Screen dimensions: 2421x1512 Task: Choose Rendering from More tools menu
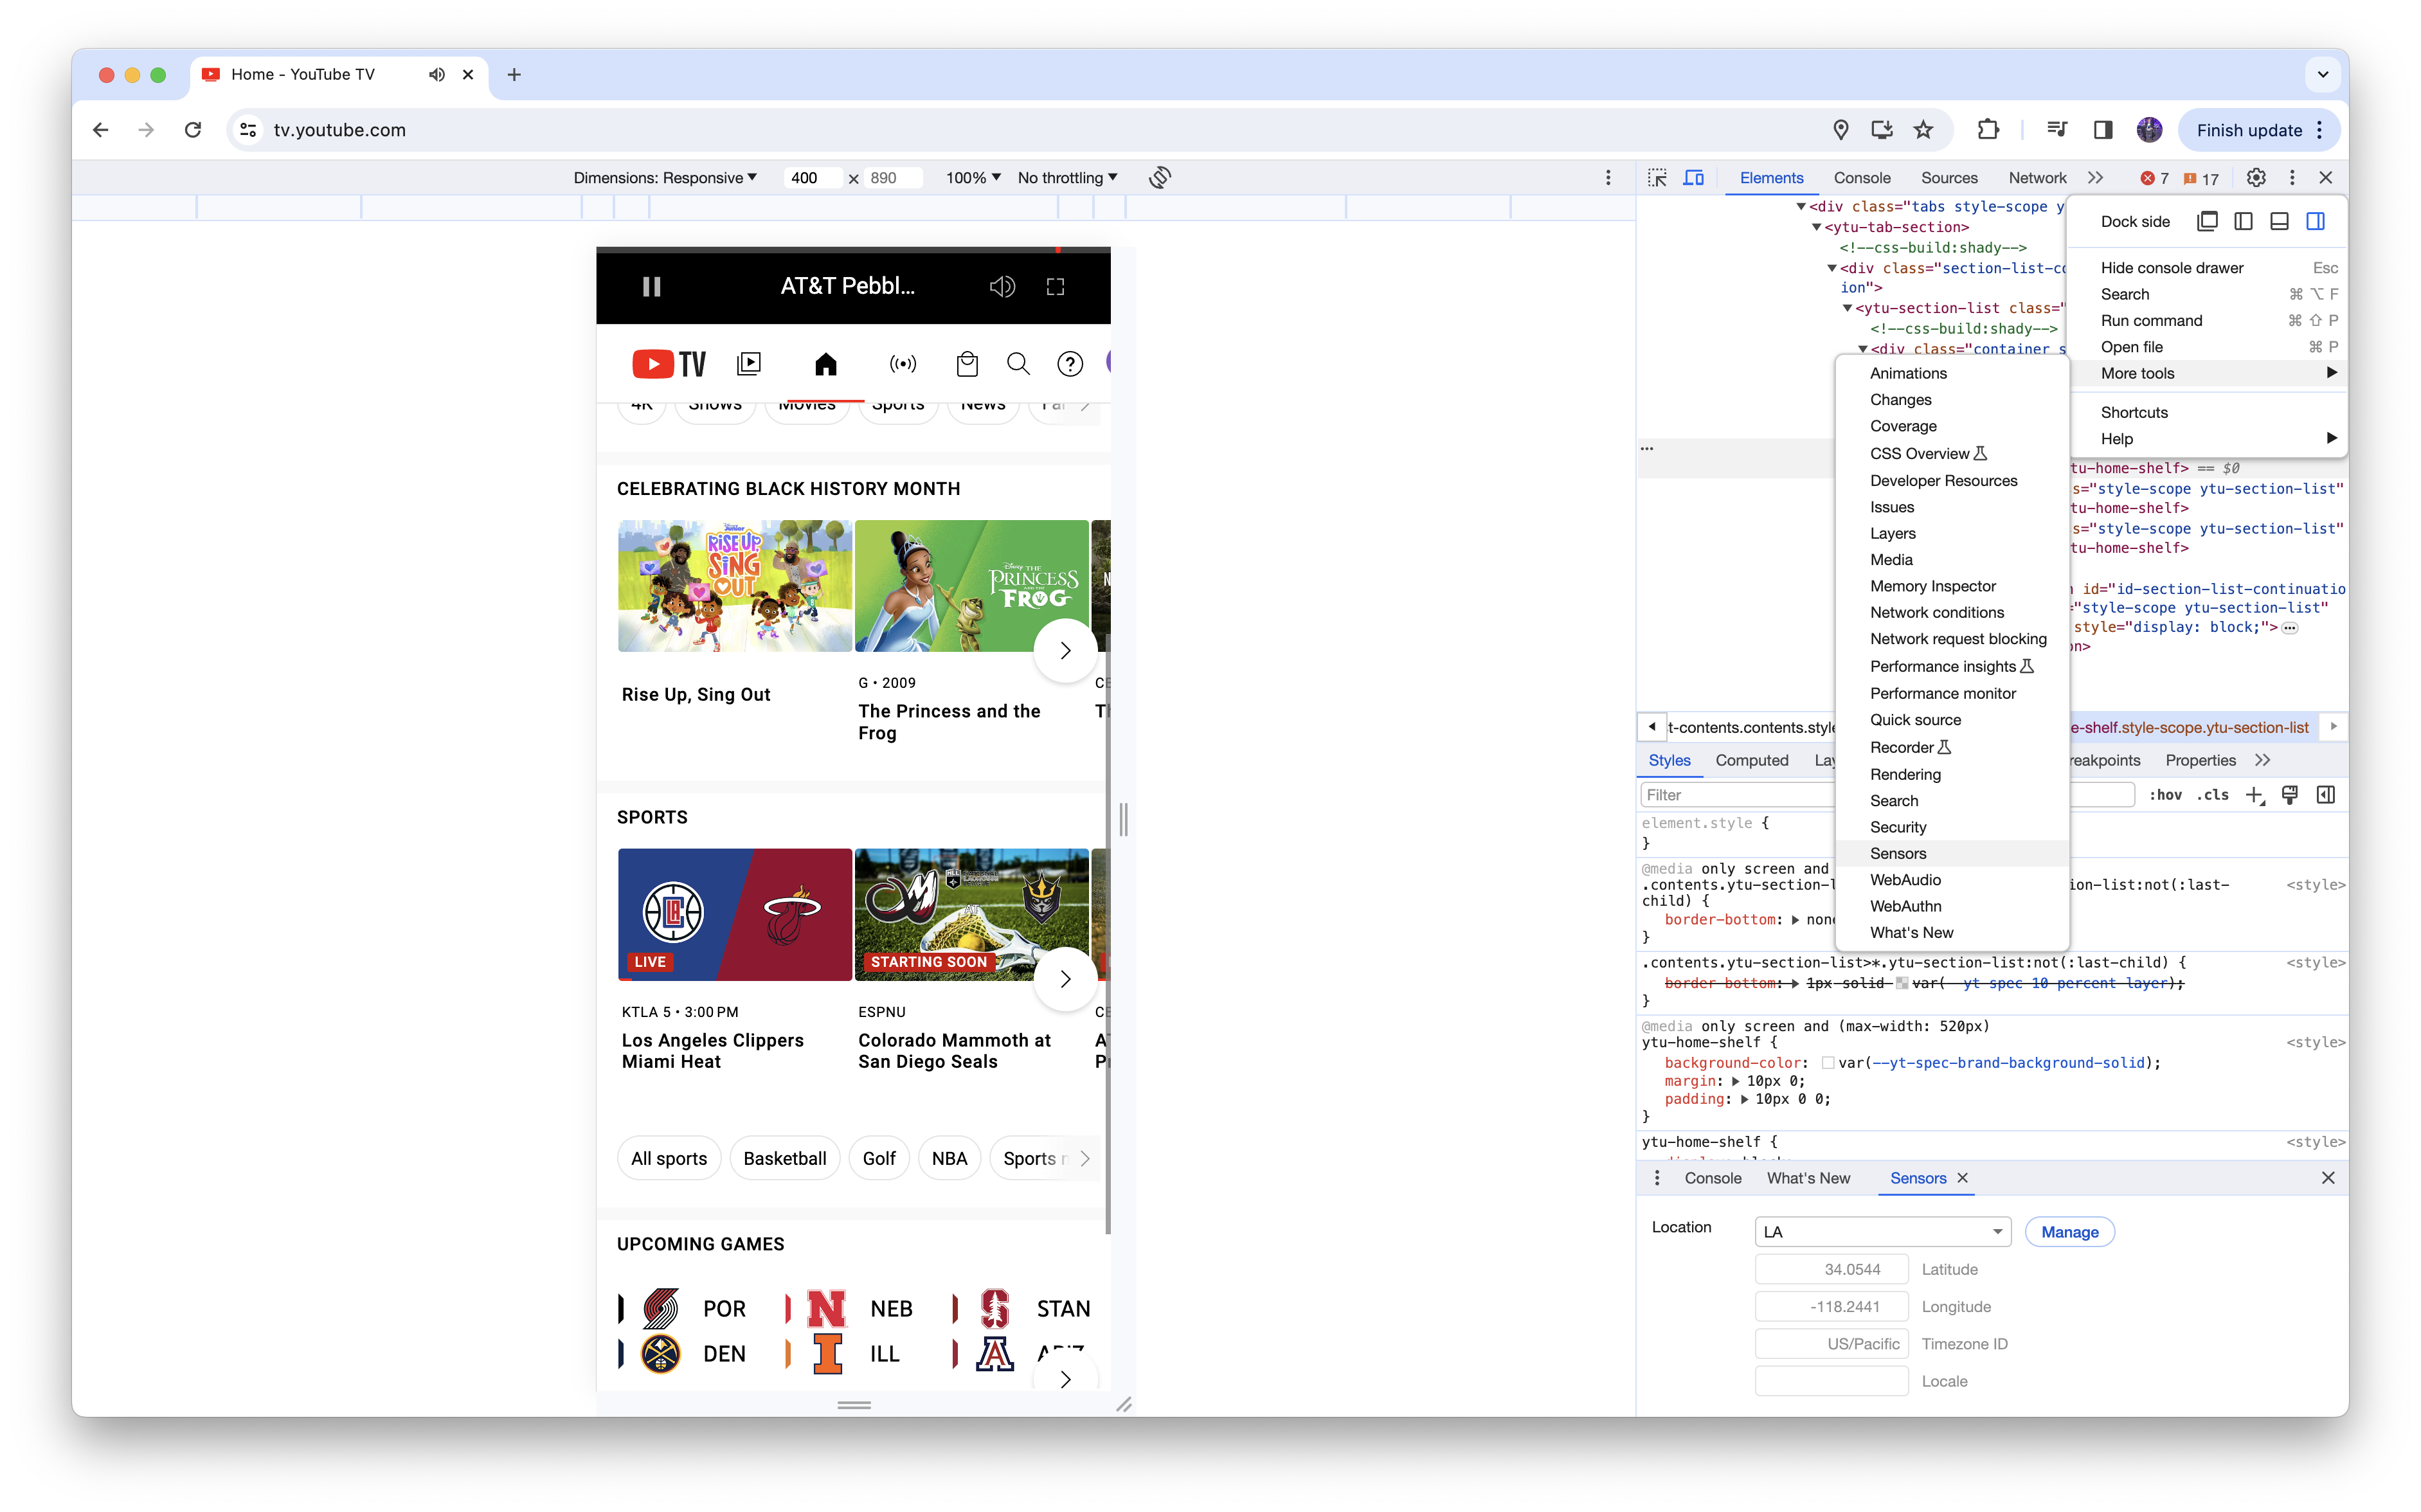point(1952,775)
